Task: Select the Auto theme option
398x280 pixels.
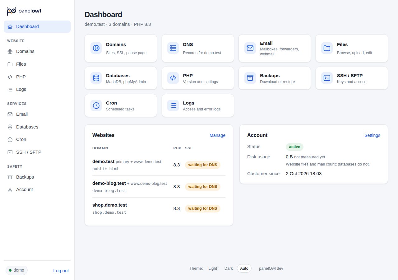Action: [244, 268]
